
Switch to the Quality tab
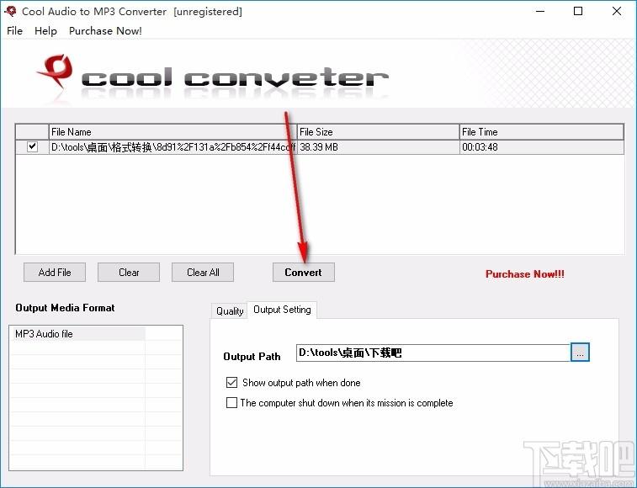(230, 310)
